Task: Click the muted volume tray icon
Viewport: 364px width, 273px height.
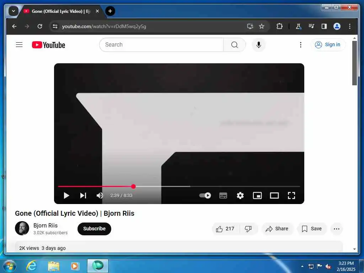Action: pyautogui.click(x=328, y=266)
